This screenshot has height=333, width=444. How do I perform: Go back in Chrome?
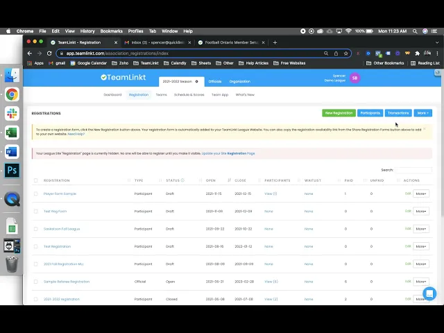point(30,53)
